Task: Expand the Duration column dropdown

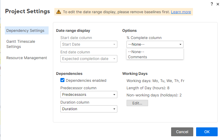Action: (x=89, y=109)
